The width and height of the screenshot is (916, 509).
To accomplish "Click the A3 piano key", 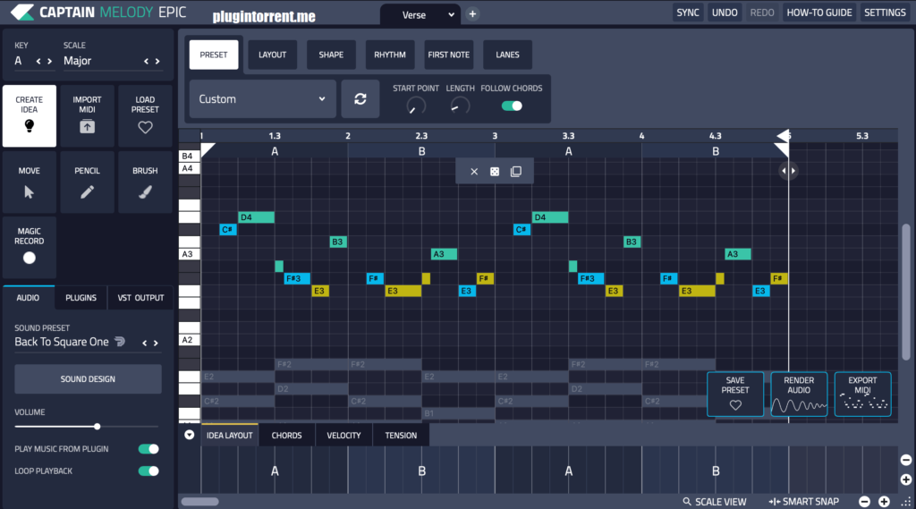I will tap(190, 254).
